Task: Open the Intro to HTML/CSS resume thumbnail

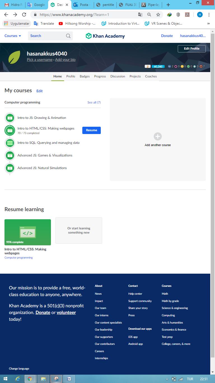Action: (28, 232)
